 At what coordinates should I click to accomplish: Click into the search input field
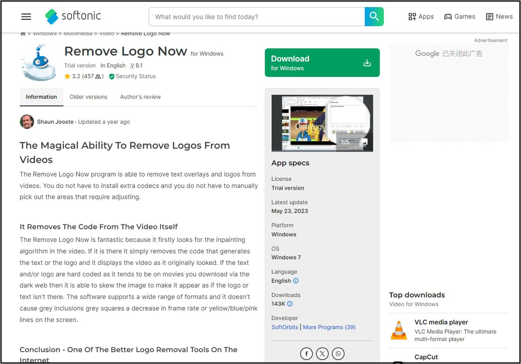click(x=257, y=17)
